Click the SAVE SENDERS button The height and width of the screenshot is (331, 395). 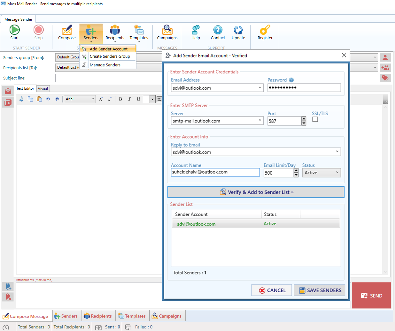tap(320, 290)
